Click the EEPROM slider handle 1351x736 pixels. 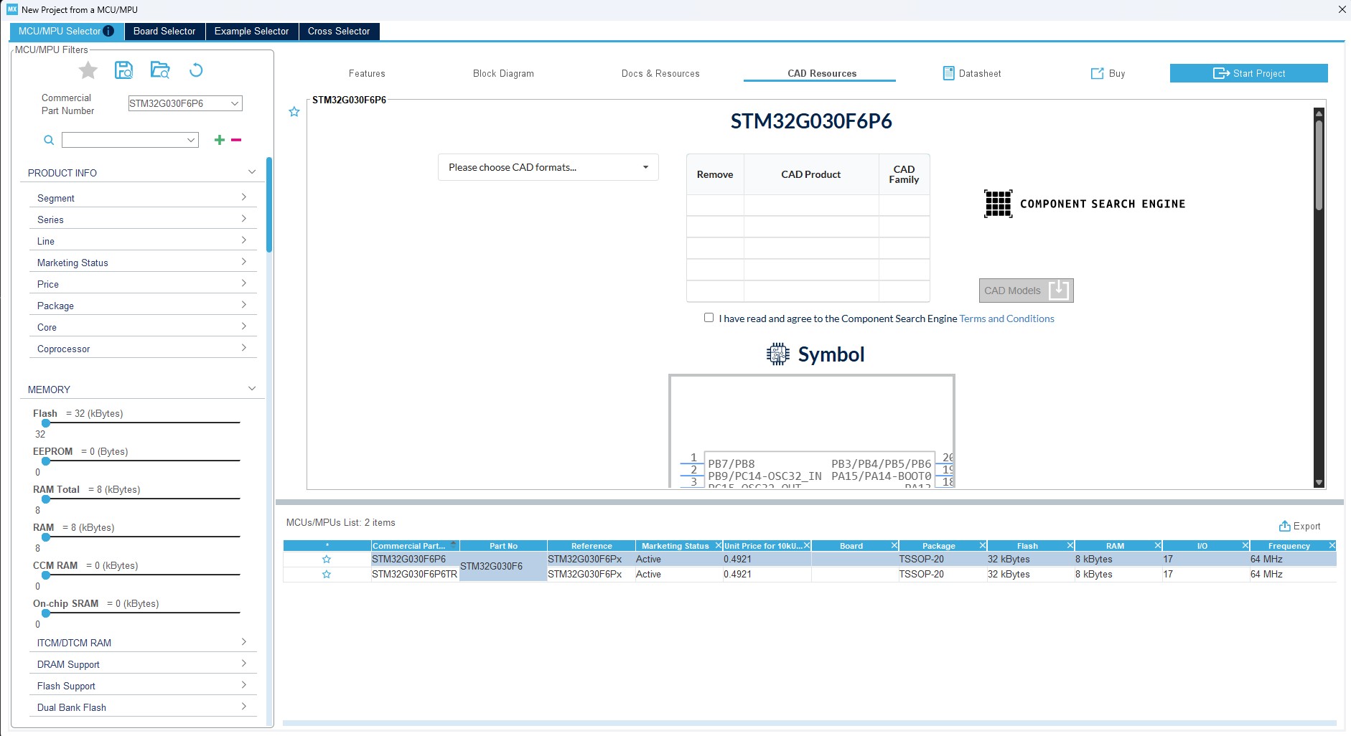[x=46, y=461]
